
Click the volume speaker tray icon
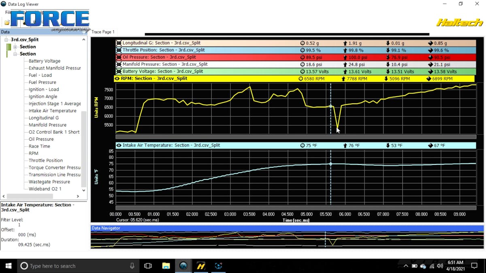[x=440, y=266]
